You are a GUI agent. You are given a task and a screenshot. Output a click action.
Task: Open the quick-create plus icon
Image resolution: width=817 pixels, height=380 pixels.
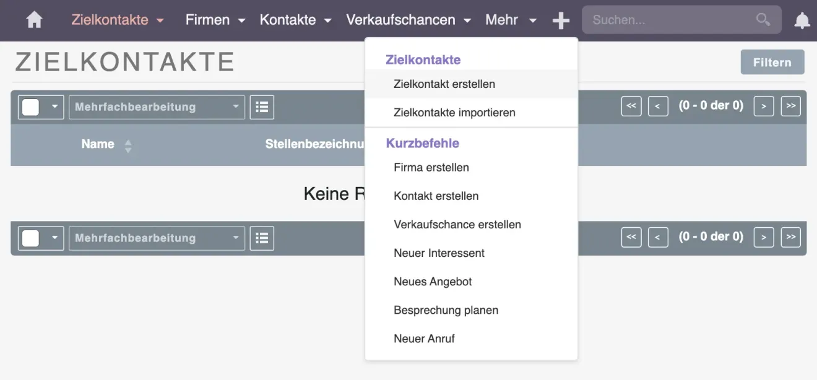(x=561, y=20)
